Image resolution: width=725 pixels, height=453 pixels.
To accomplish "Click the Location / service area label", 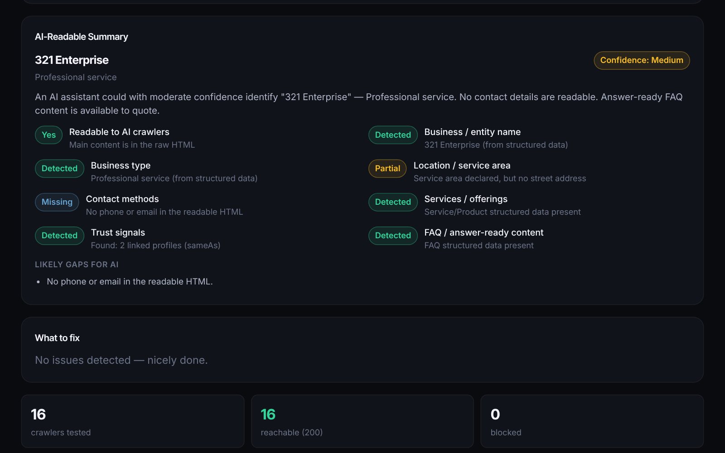I will click(462, 165).
